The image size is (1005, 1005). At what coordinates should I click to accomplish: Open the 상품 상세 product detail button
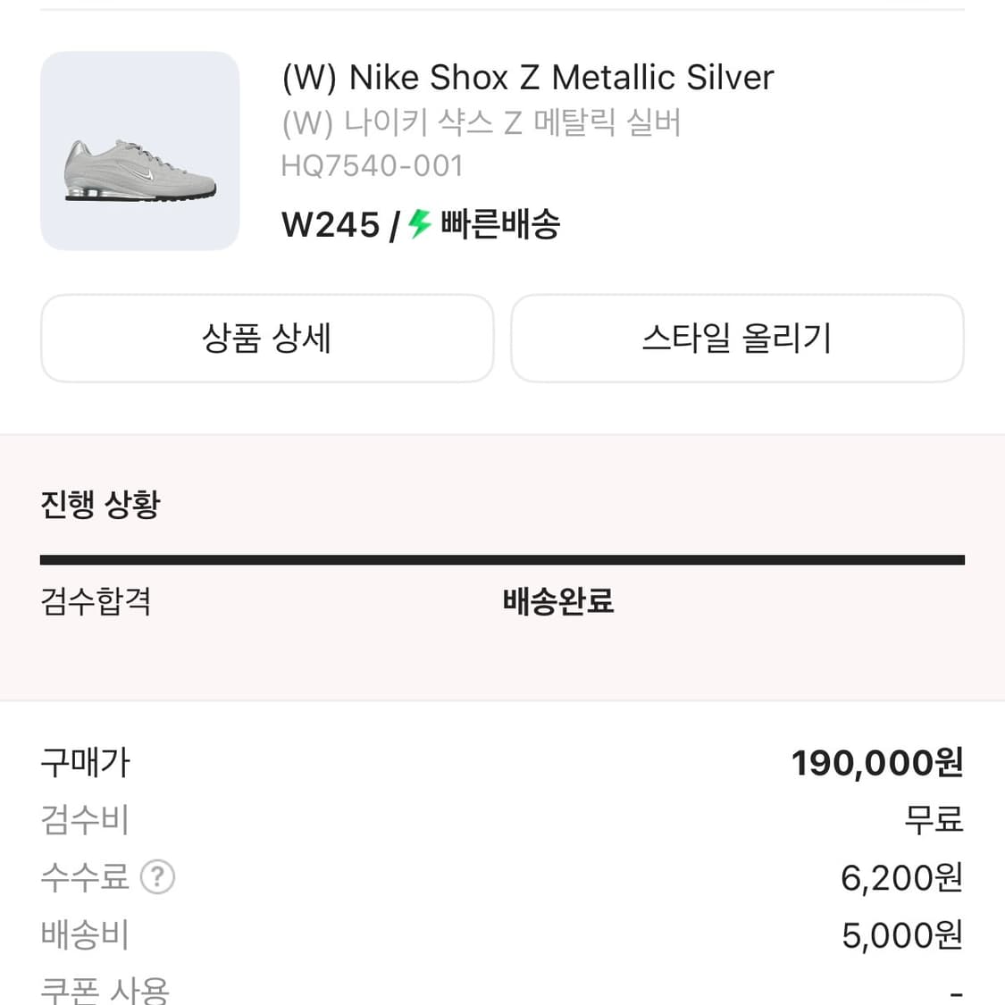click(x=266, y=339)
